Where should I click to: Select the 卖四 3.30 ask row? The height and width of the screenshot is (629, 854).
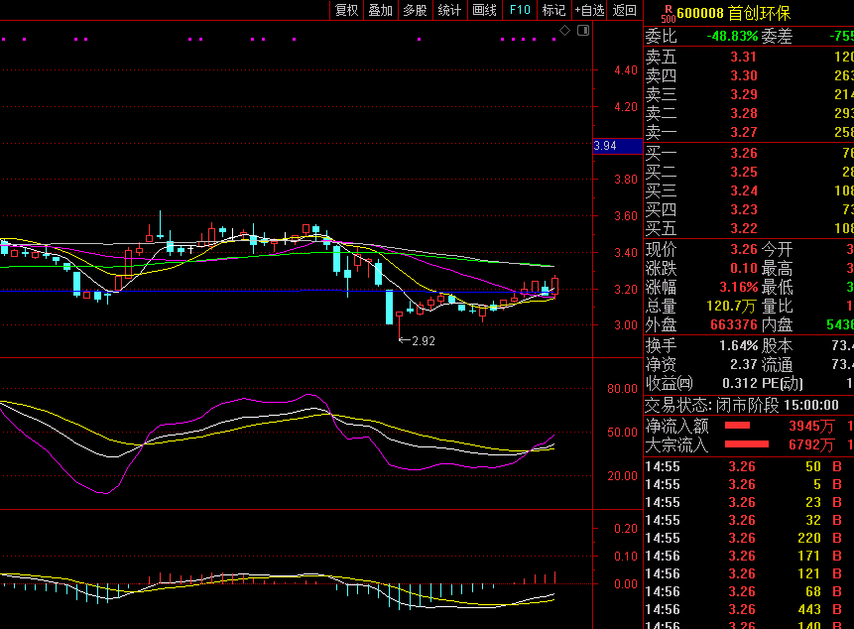pyautogui.click(x=749, y=75)
